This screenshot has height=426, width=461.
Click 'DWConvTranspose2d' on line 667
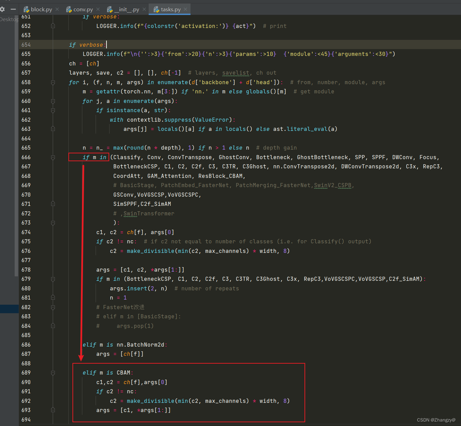[370, 166]
